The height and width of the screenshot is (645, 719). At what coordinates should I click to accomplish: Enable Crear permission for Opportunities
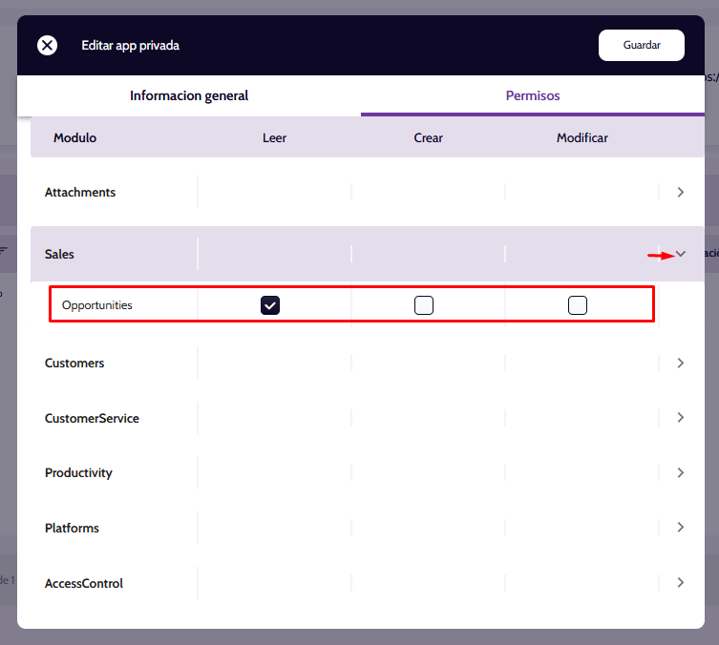[424, 305]
